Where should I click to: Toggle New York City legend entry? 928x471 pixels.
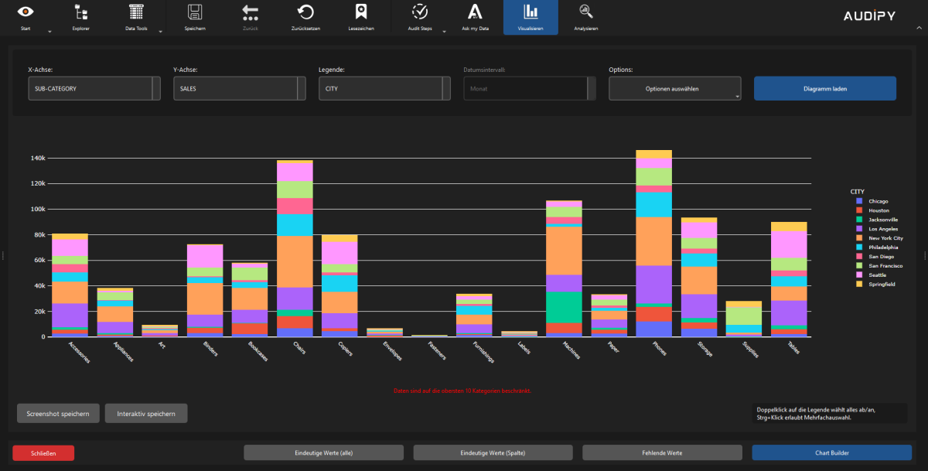pos(885,238)
